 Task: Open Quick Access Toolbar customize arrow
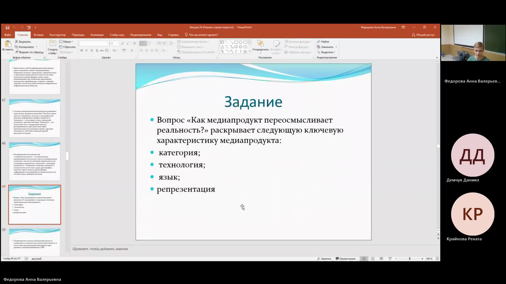point(35,27)
